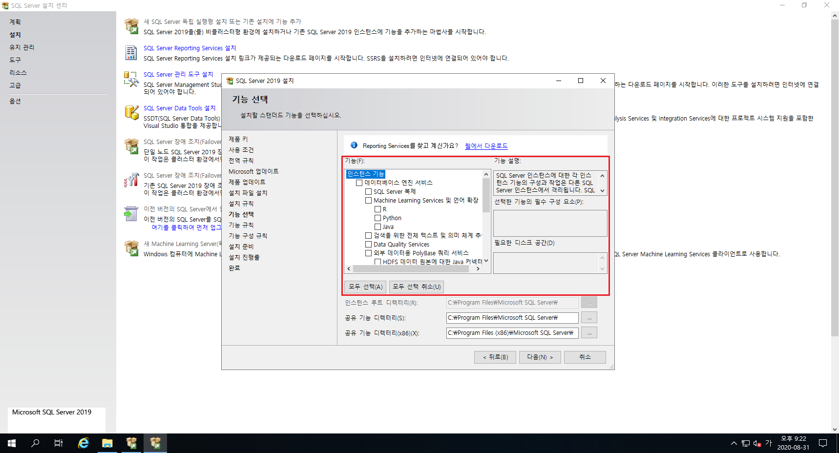Tick the Python checkbox

pos(378,218)
